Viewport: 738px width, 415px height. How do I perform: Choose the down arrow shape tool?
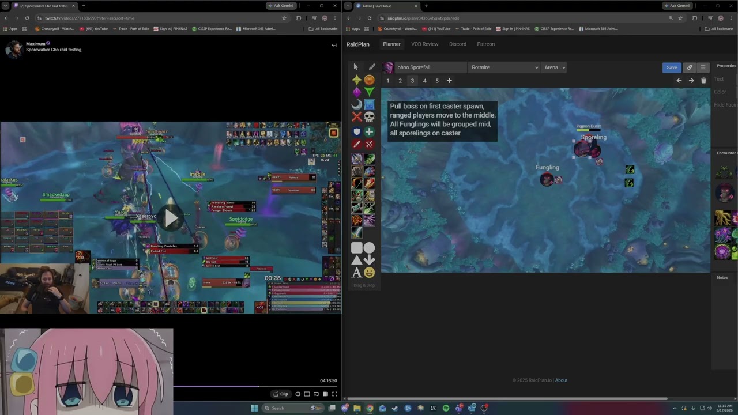tap(370, 260)
